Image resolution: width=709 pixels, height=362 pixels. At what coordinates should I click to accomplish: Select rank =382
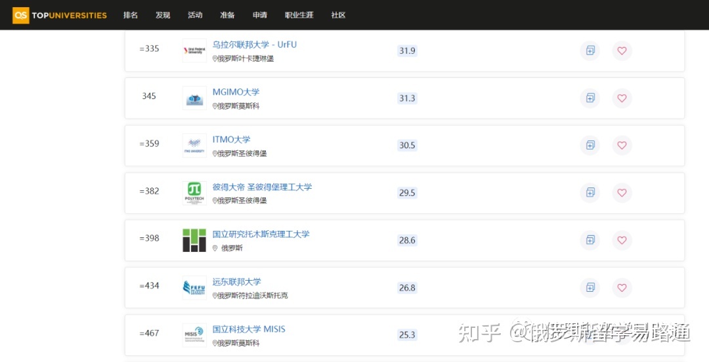(x=149, y=191)
